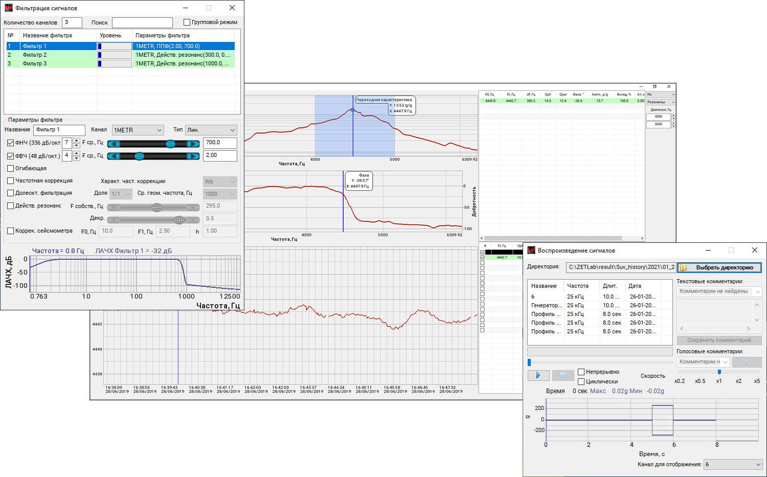The width and height of the screenshot is (767, 477).
Task: Click the Поиск search field
Action: pos(142,22)
